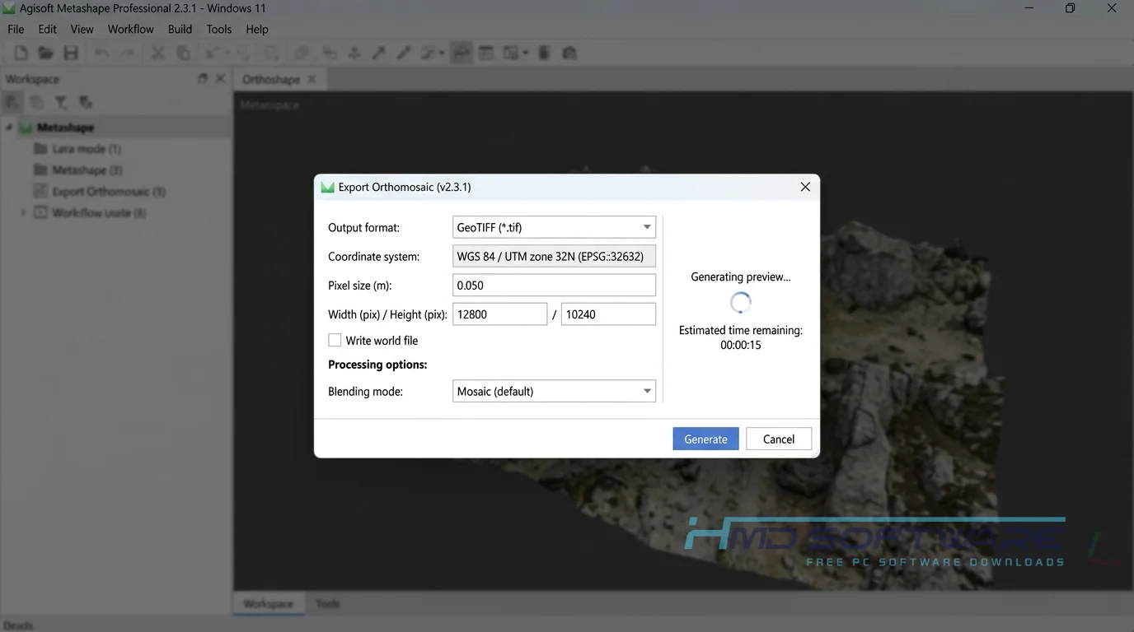Close the Workspace panel
The image size is (1134, 632).
click(220, 78)
